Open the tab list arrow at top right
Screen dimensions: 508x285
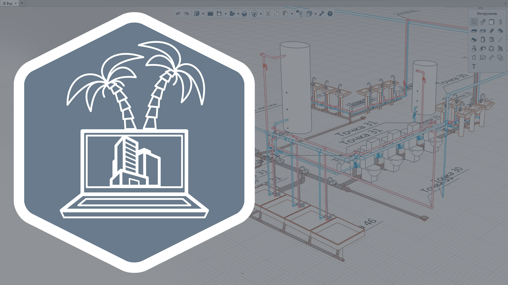pyautogui.click(x=505, y=4)
